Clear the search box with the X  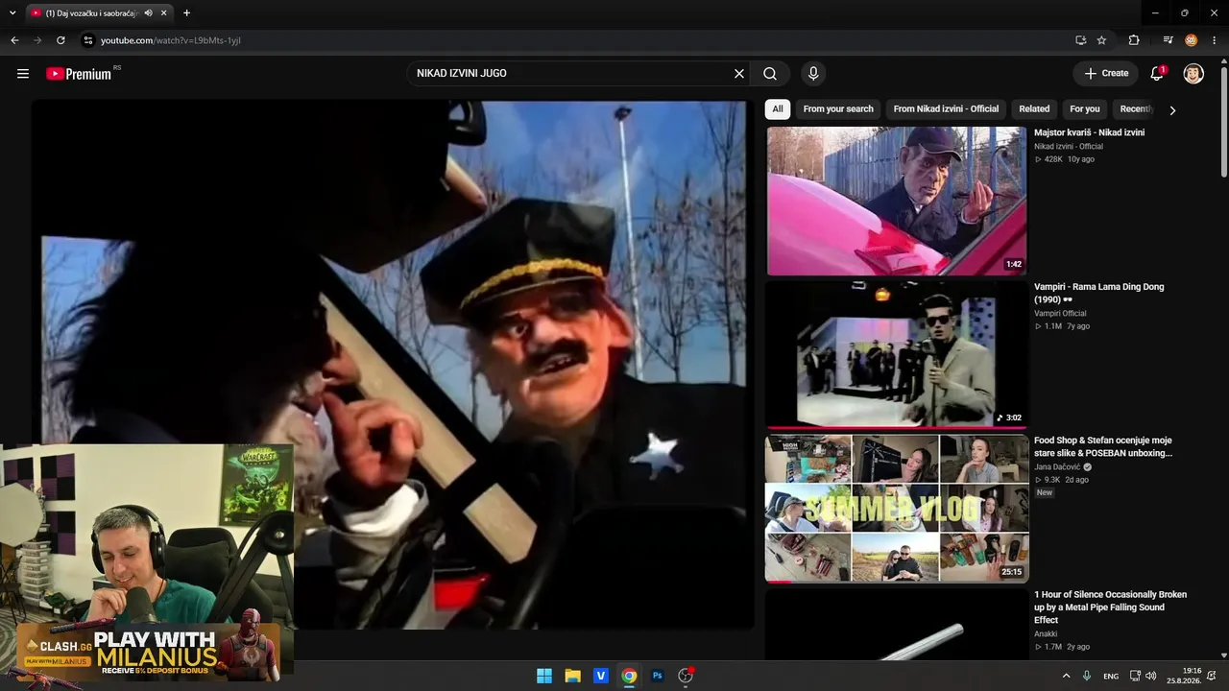[x=739, y=74]
